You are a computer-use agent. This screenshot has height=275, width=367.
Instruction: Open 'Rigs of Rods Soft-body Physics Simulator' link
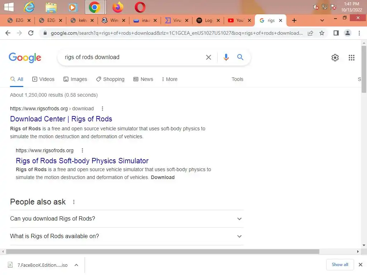click(82, 161)
